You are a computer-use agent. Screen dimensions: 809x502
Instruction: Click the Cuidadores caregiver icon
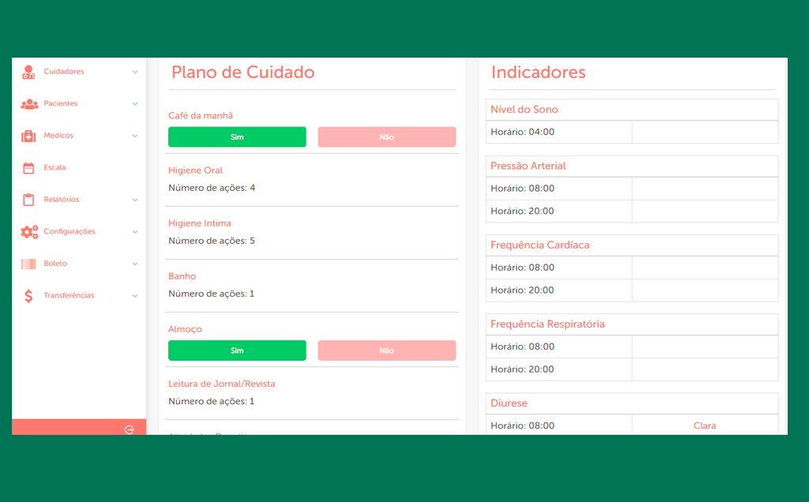(28, 72)
